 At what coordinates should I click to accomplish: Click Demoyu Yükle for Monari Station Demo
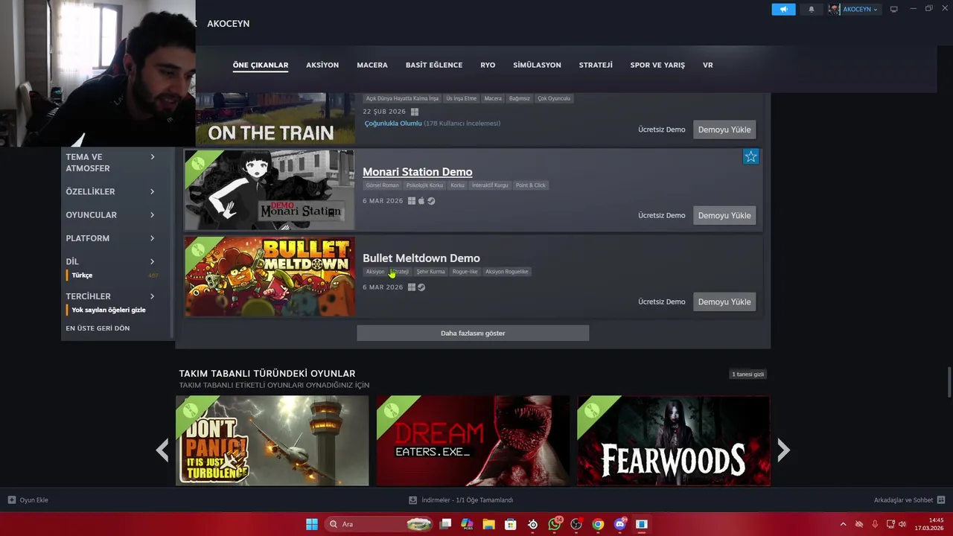click(724, 215)
